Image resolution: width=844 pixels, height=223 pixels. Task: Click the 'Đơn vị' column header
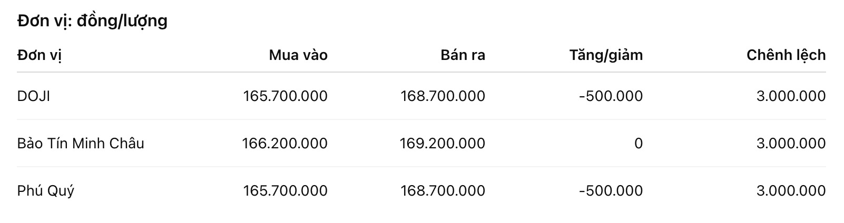[x=40, y=55]
